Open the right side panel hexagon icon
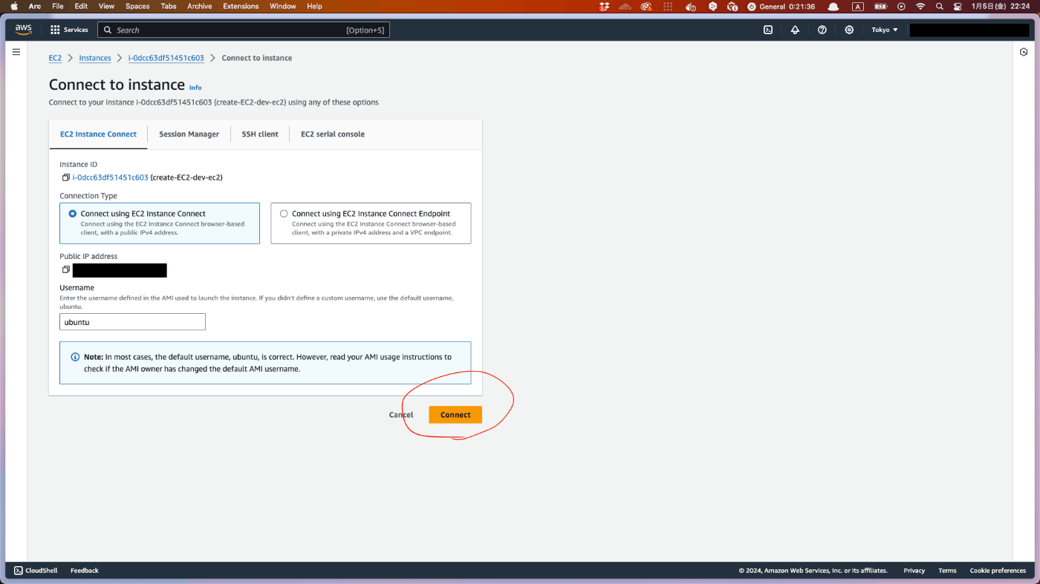Viewport: 1040px width, 584px height. (x=1024, y=52)
